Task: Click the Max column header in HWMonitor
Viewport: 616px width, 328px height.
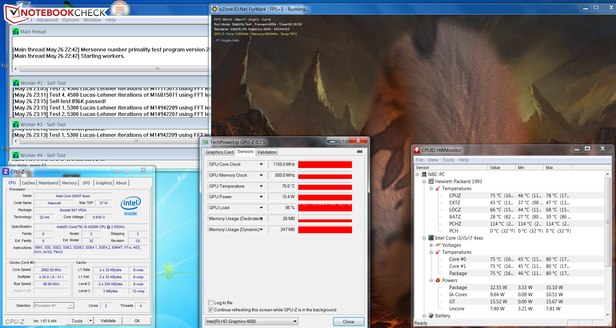Action: tap(558, 167)
